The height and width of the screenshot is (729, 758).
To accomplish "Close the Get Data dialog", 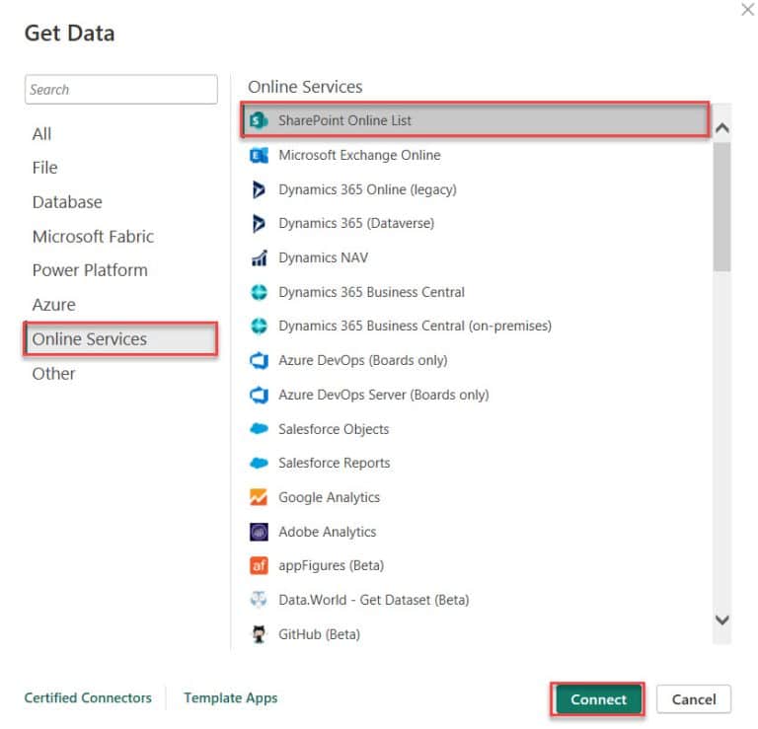I will point(747,9).
